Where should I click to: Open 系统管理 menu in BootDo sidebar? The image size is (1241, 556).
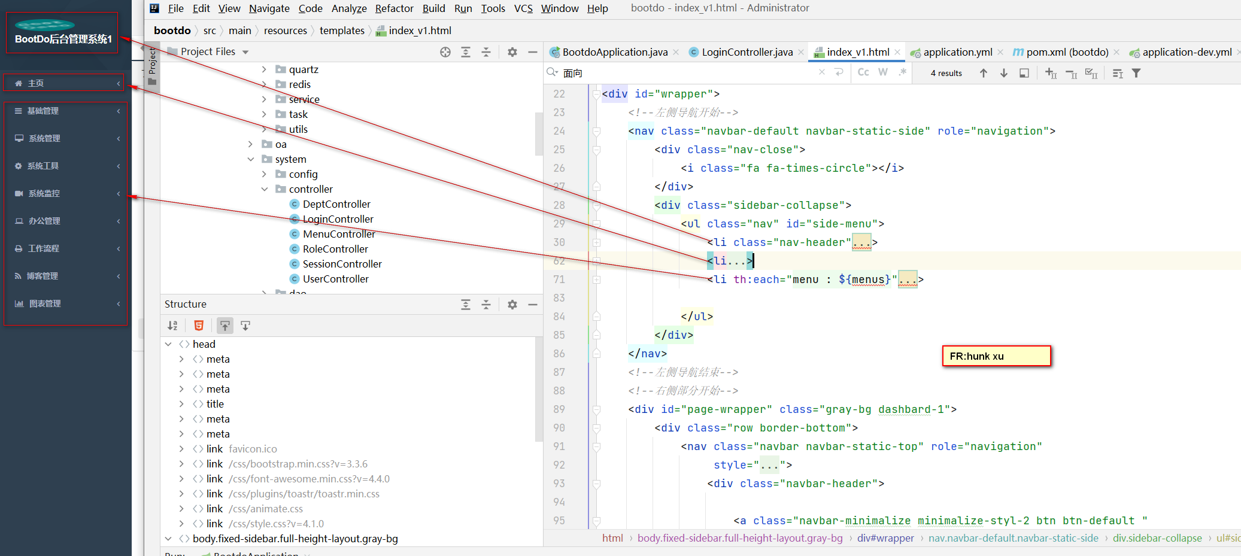(x=66, y=138)
